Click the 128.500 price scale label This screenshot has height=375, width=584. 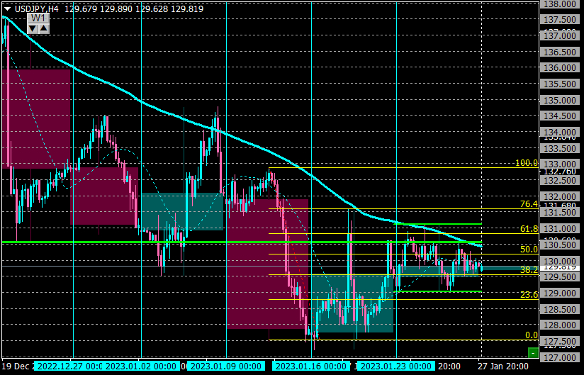point(560,310)
